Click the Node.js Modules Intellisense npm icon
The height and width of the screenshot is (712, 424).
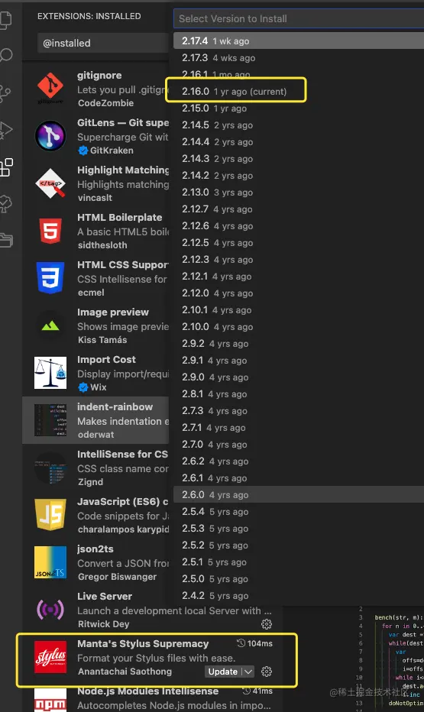(50, 701)
